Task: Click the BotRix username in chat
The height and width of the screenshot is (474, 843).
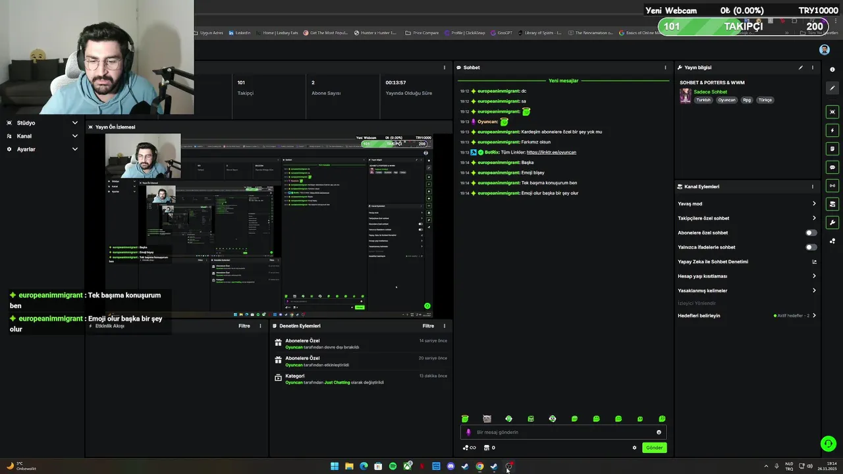Action: [x=492, y=152]
